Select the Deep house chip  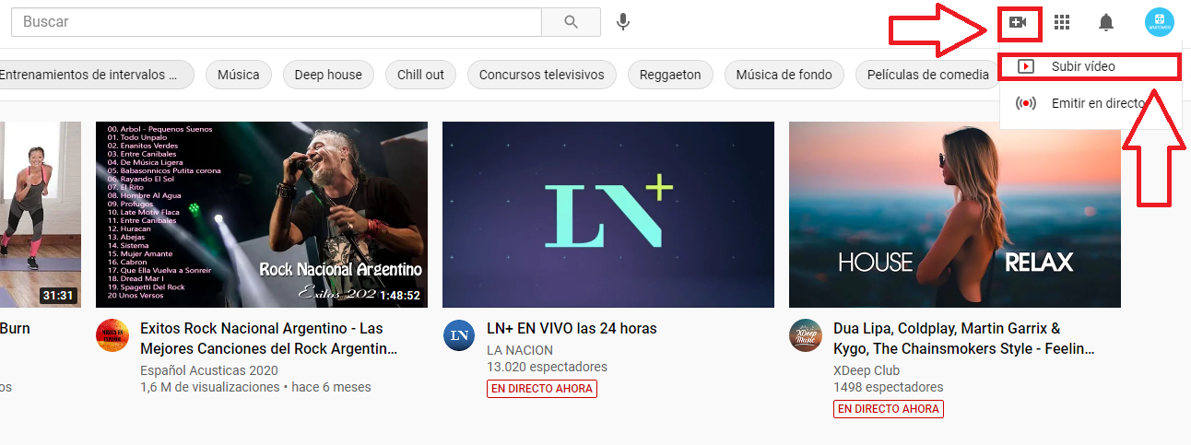(328, 75)
